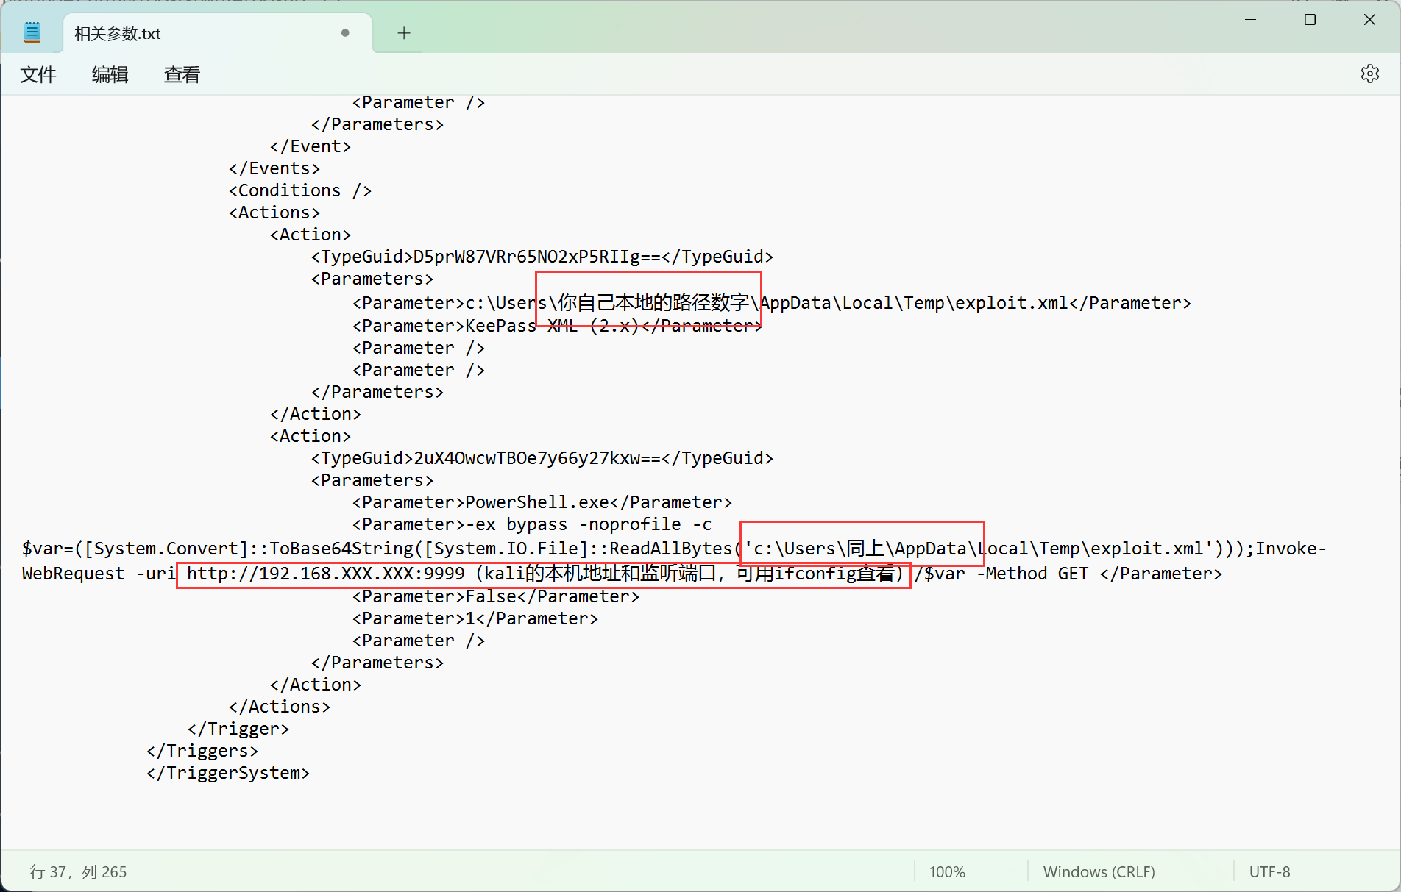Maximize the Notepad window
The image size is (1401, 892).
1310,20
